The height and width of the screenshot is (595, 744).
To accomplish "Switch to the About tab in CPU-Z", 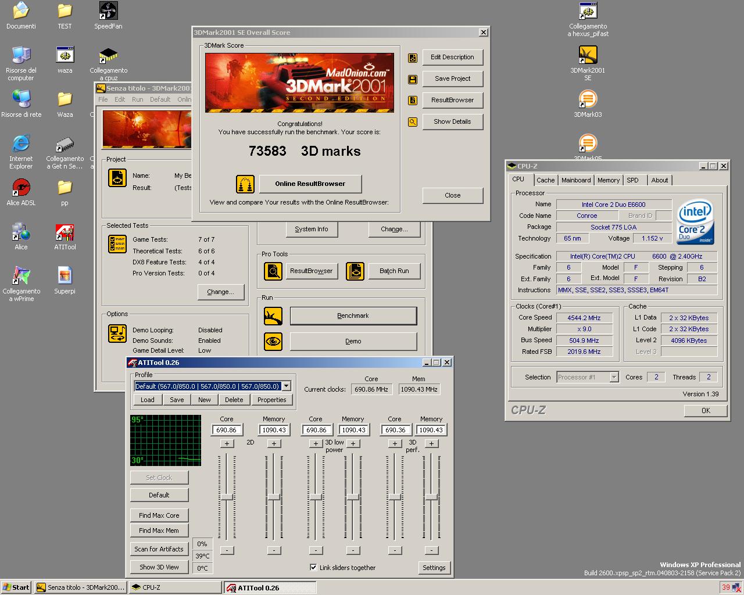I will tap(659, 180).
